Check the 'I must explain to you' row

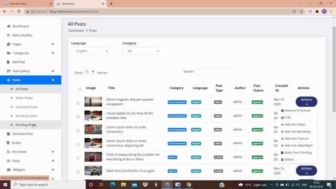[78, 117]
